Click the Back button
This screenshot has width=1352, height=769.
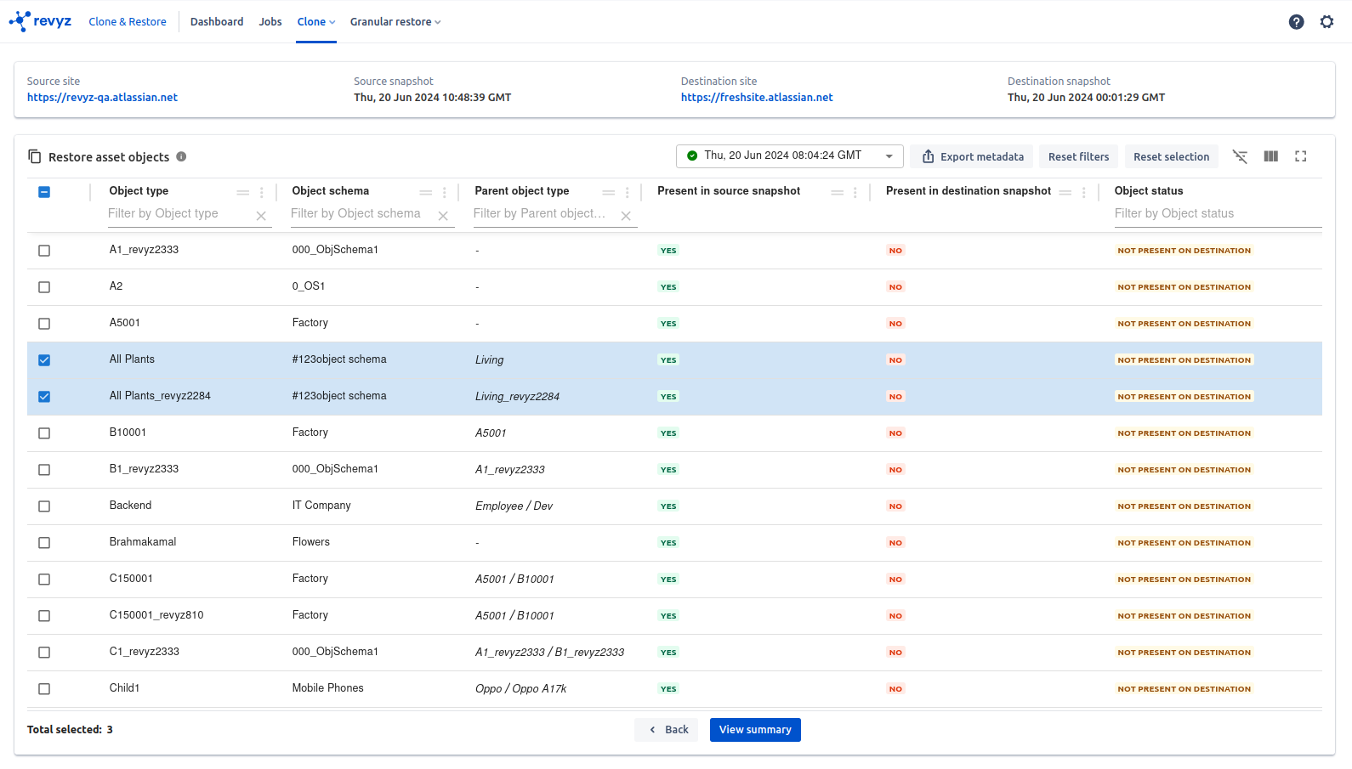click(667, 730)
